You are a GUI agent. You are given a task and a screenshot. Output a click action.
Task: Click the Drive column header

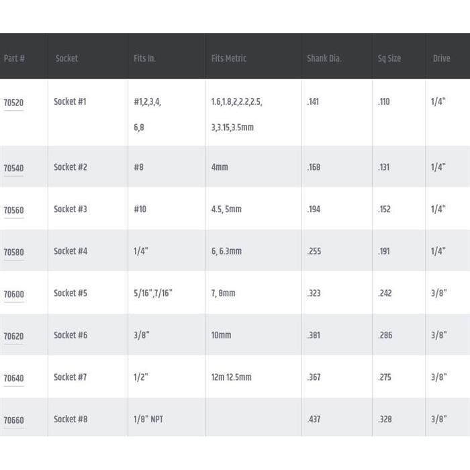pos(441,58)
